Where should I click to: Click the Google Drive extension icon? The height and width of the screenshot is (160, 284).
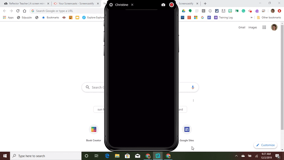click(184, 11)
